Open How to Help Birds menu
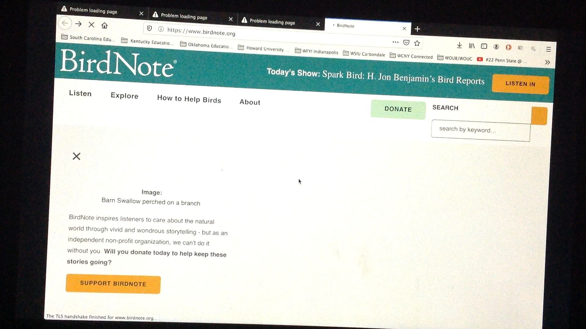This screenshot has height=329, width=586. click(189, 99)
